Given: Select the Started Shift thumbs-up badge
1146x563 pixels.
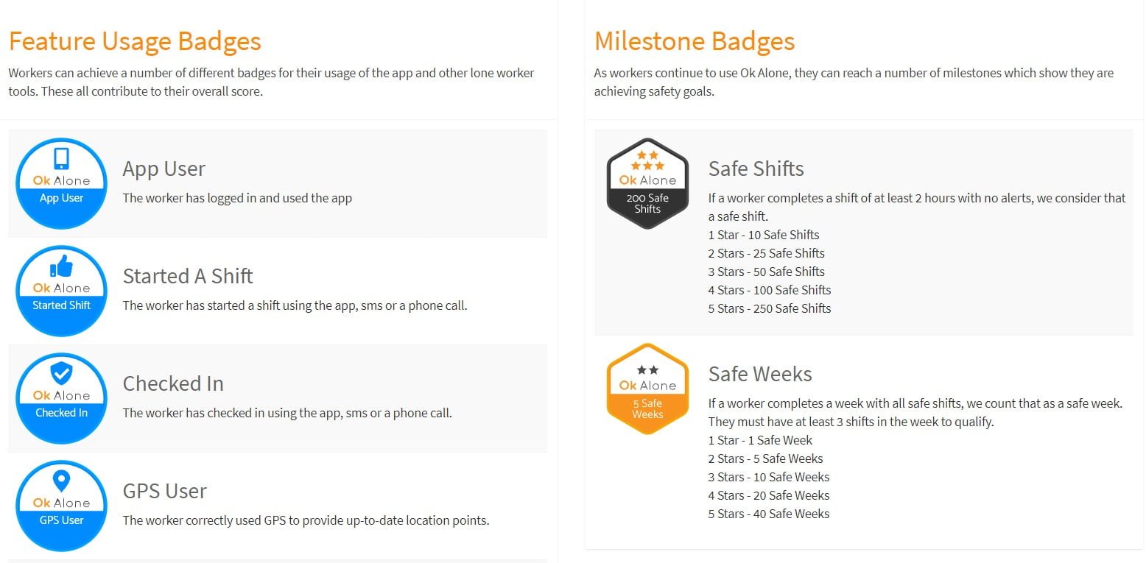Looking at the screenshot, I should coord(62,291).
